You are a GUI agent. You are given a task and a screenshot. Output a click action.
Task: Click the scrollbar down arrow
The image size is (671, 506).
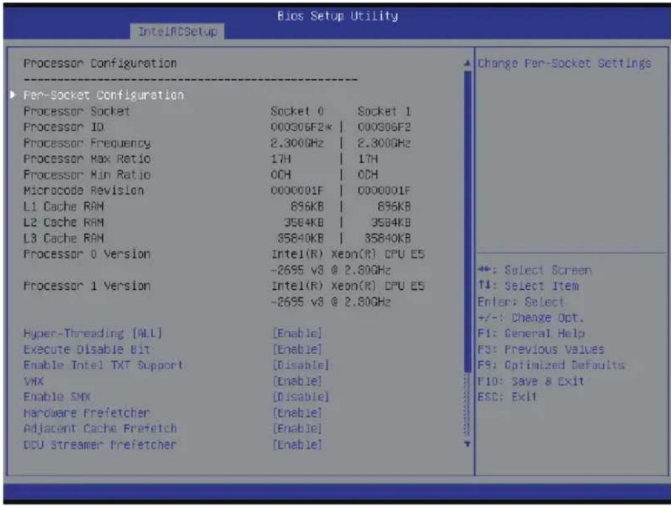pos(467,444)
